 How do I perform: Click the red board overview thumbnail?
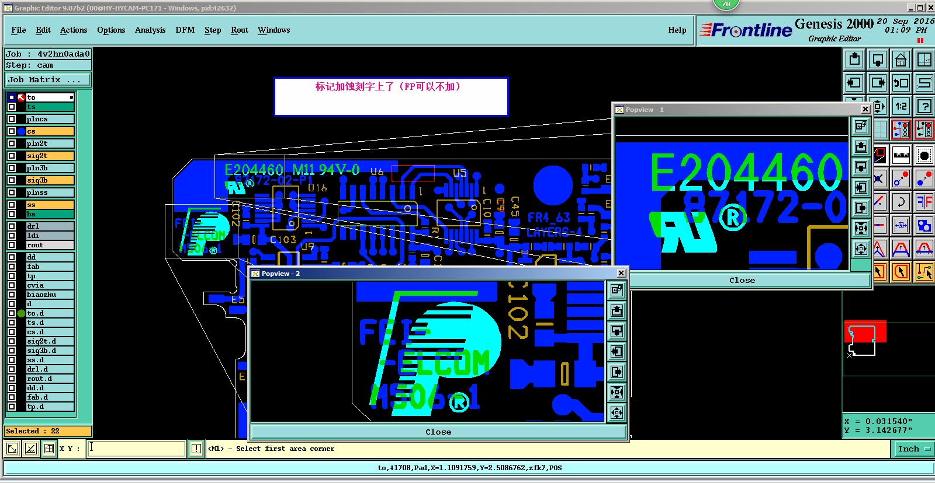click(x=865, y=332)
